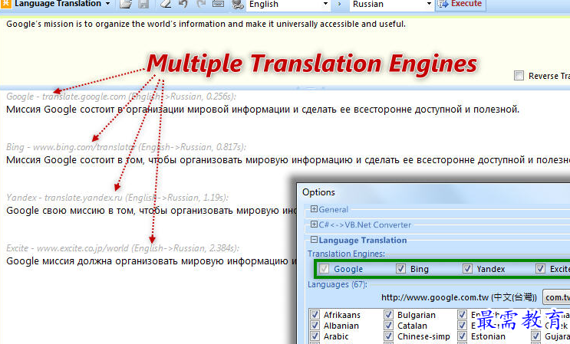Uncheck the Catalan language checkbox
570x344 pixels.
coord(389,326)
